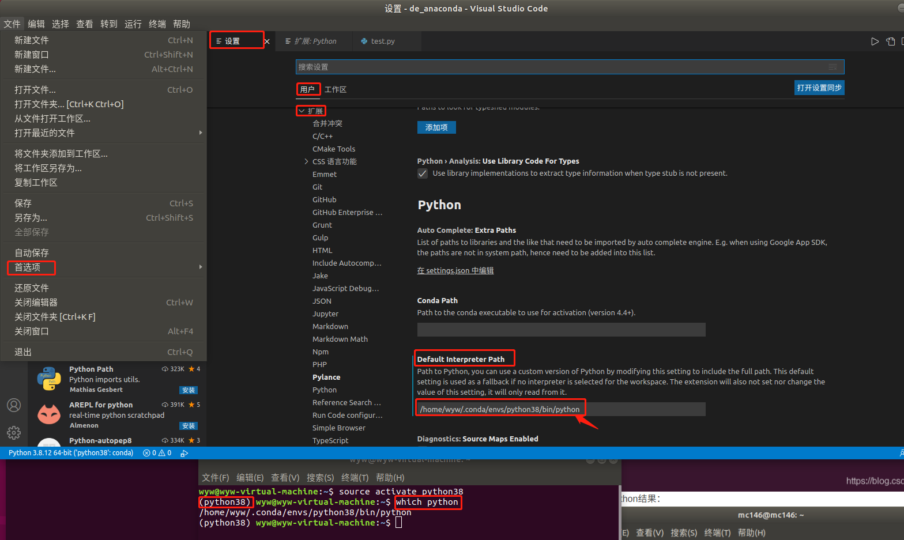
Task: Select Jupyter in settings tree
Action: point(325,314)
